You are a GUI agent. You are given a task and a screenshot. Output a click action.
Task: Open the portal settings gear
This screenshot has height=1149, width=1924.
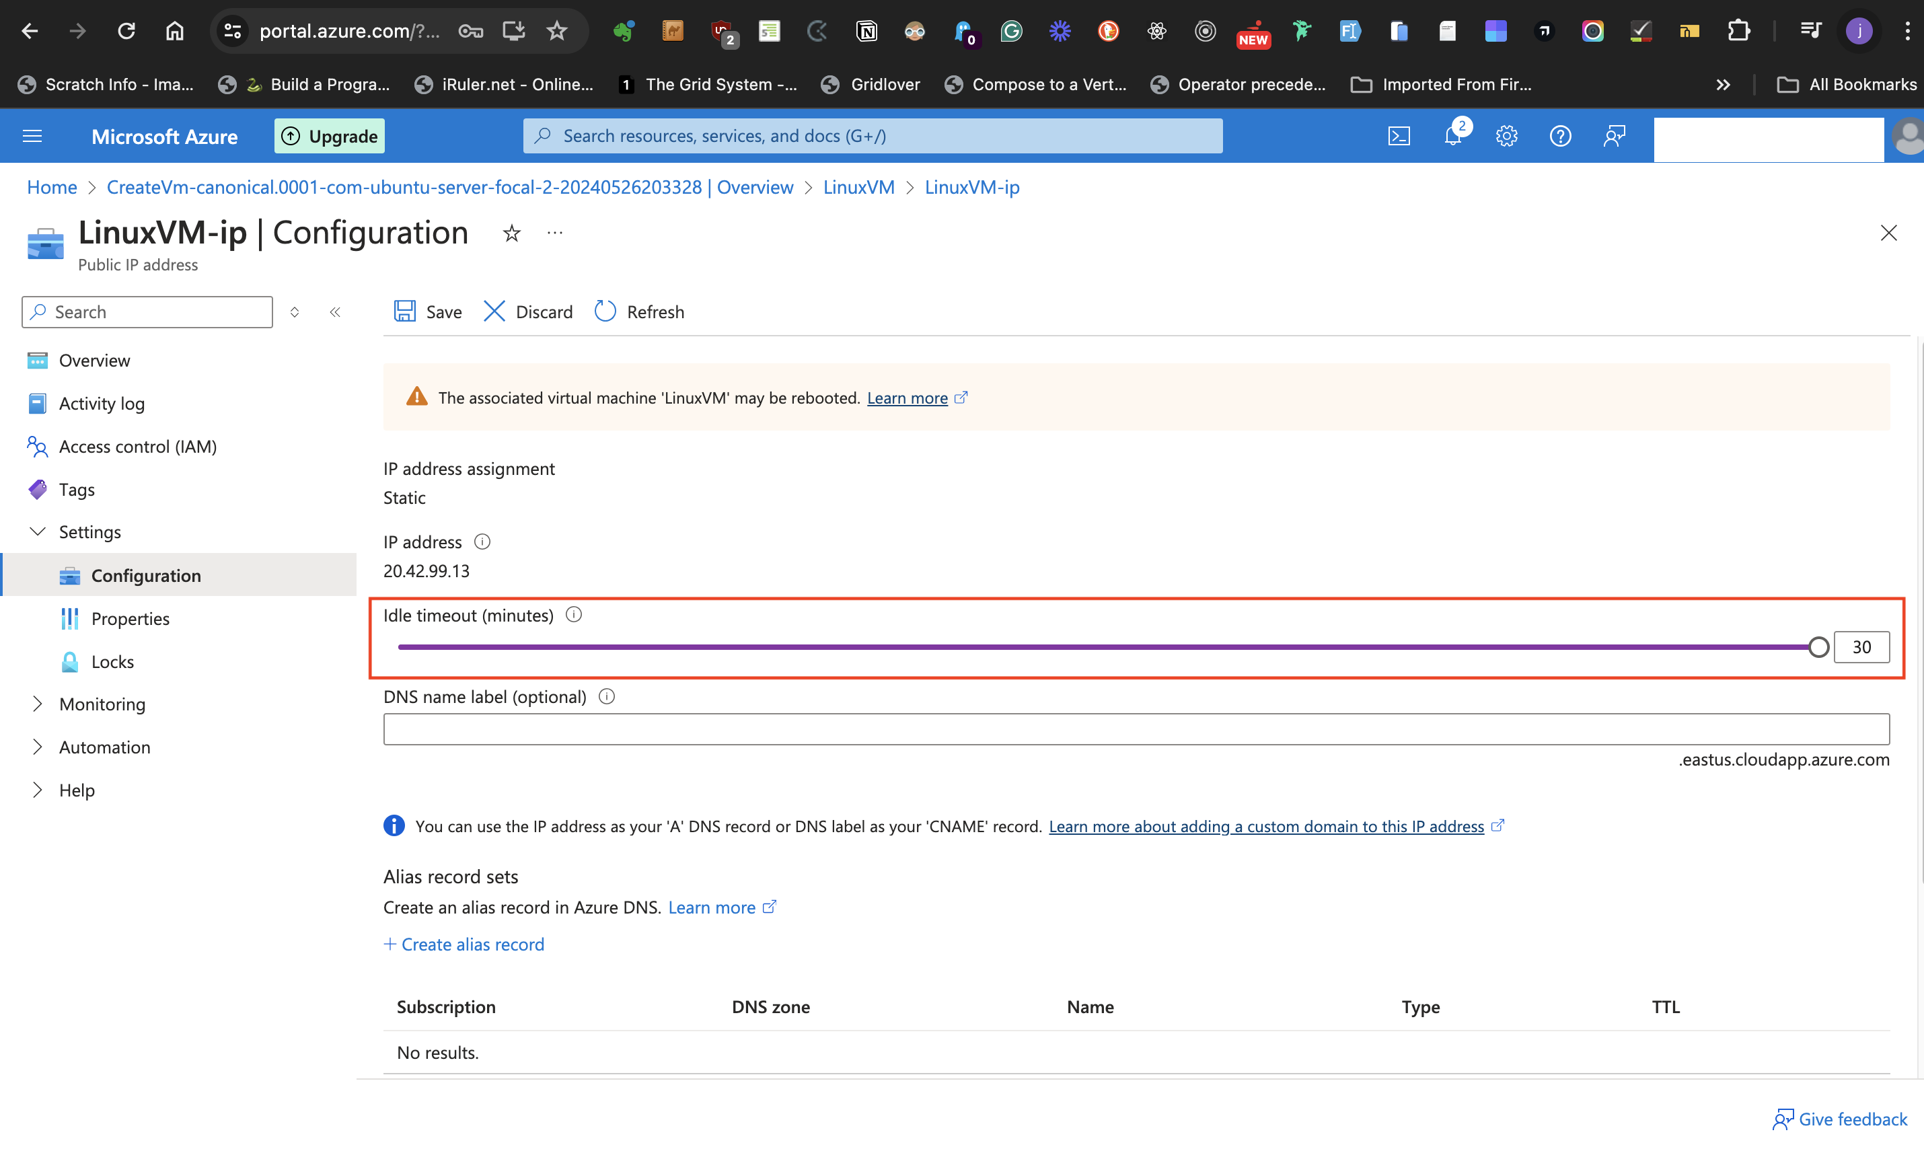[1507, 135]
